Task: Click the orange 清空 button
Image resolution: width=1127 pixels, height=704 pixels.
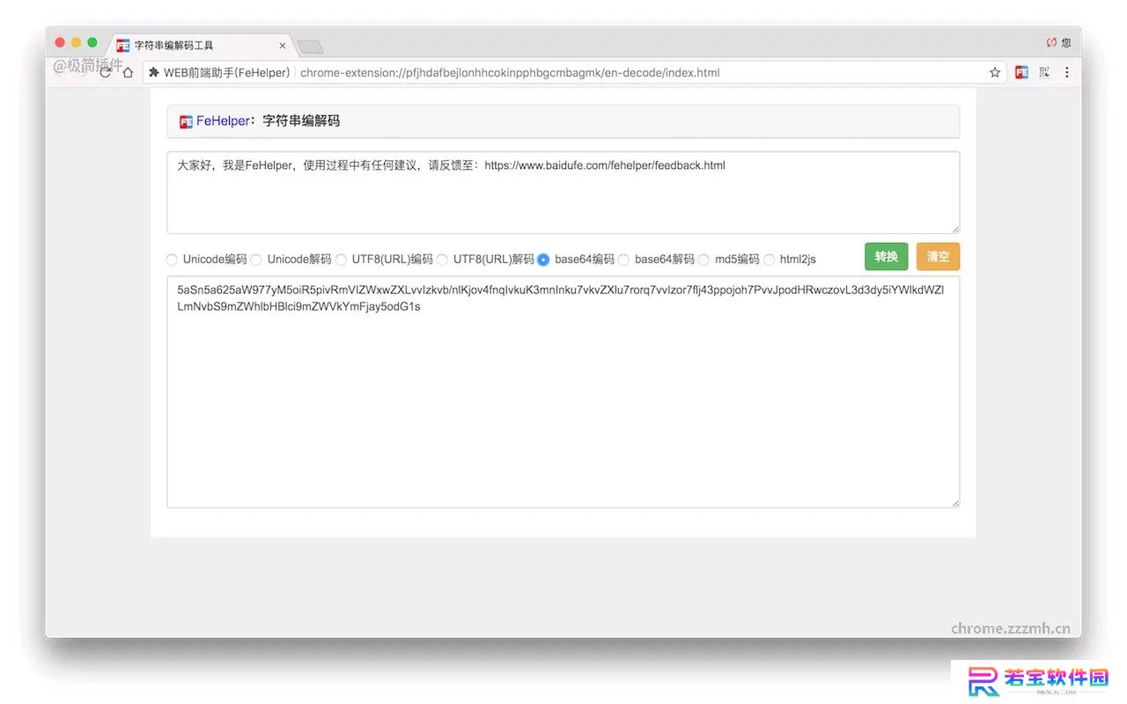Action: (938, 256)
